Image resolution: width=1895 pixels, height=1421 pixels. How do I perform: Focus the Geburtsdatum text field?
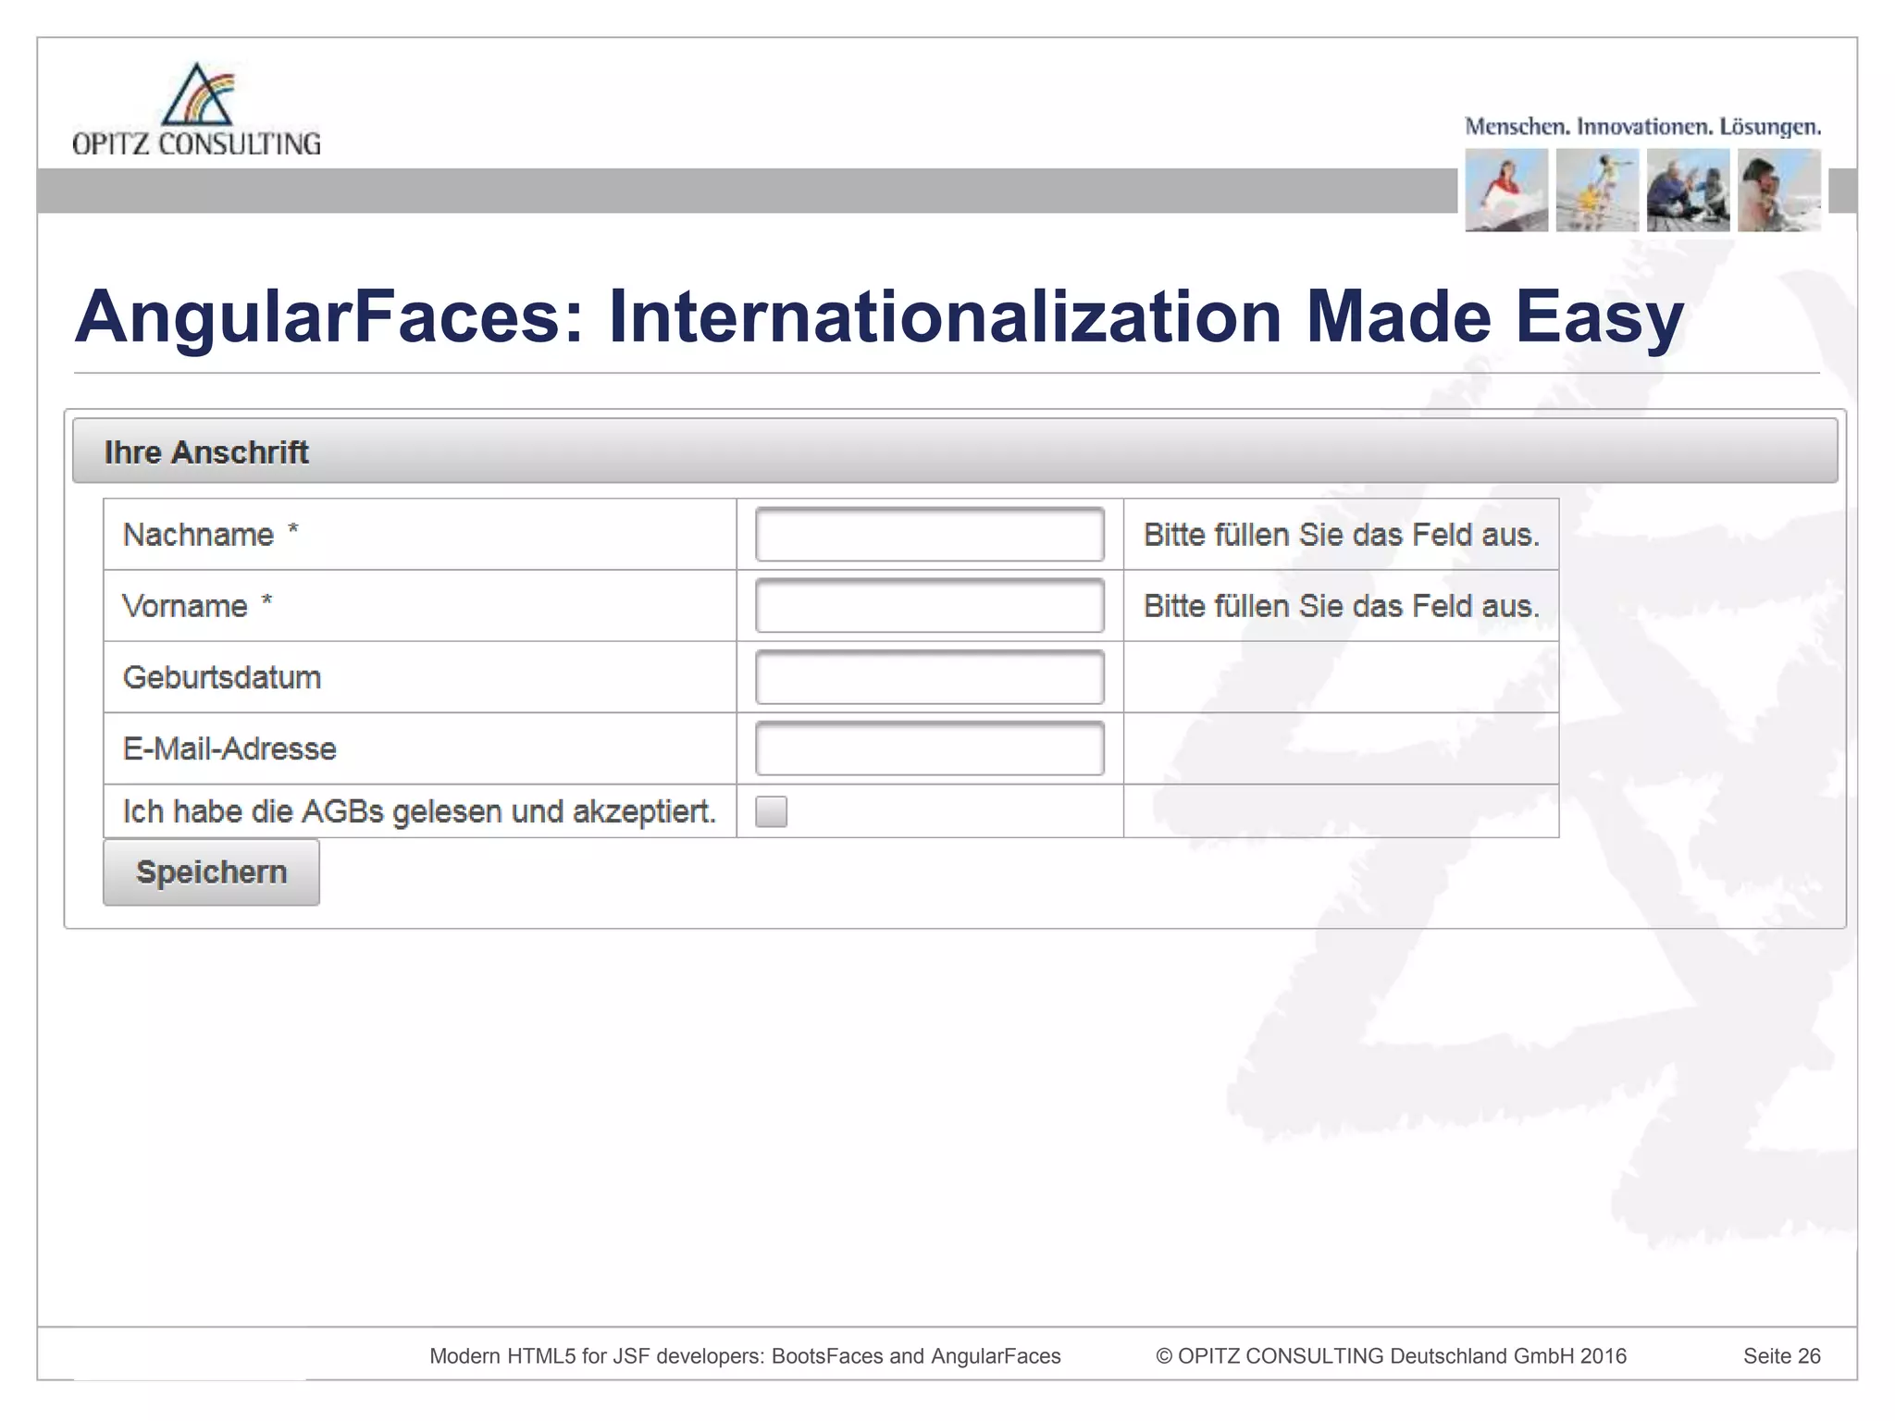[x=929, y=676]
